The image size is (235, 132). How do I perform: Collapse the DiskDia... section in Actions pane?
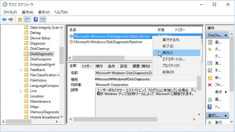(x=226, y=35)
